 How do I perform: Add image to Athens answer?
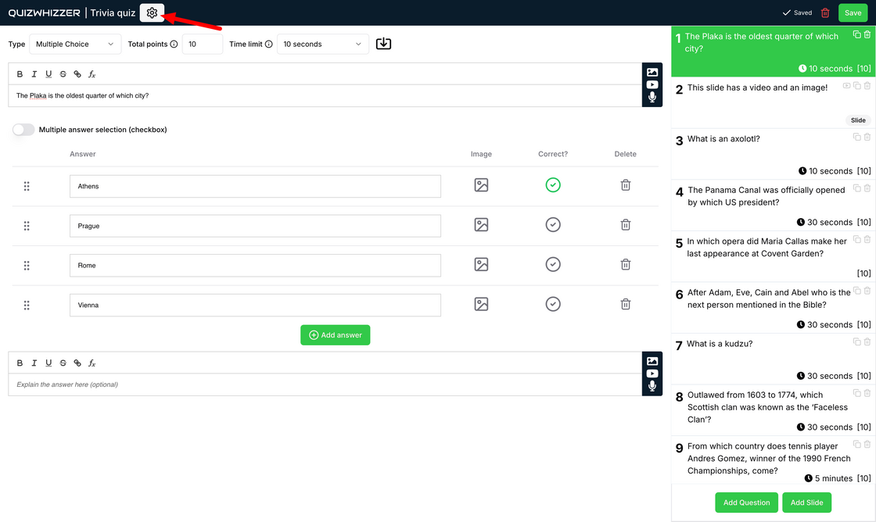click(481, 185)
